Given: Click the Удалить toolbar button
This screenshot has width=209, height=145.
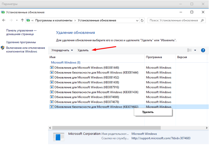Looking at the screenshot, I should coord(83,50).
